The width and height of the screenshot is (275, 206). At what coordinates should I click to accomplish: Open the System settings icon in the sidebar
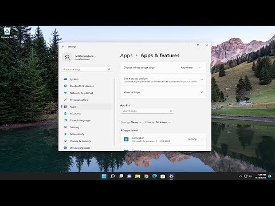pyautogui.click(x=65, y=79)
